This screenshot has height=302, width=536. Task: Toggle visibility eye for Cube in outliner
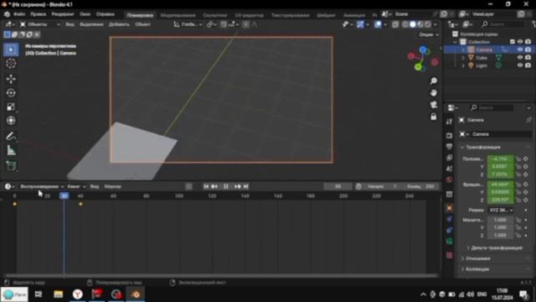[x=520, y=58]
